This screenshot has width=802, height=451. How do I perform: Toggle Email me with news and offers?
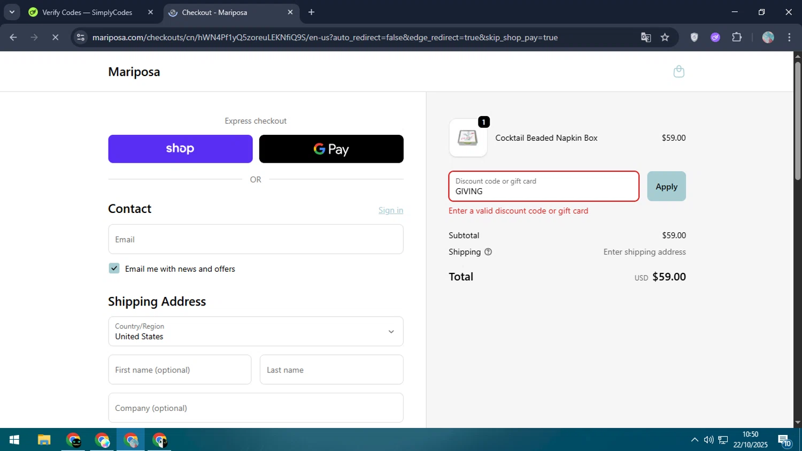coord(114,269)
